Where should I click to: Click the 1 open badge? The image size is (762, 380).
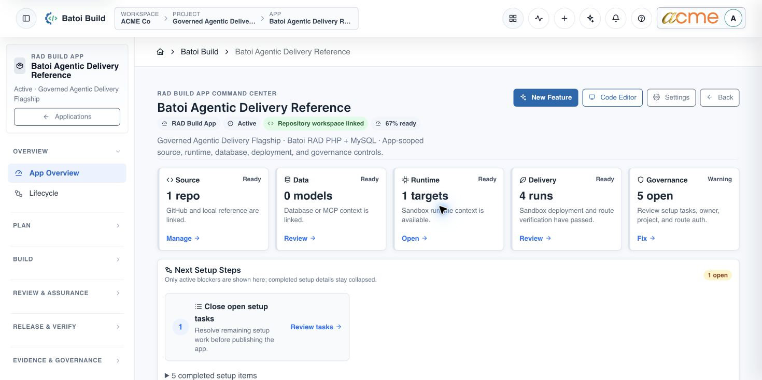tap(718, 275)
